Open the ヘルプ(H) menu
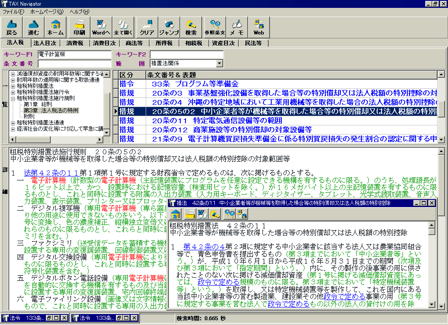Viewport: 448px width, 325px height. [x=79, y=11]
